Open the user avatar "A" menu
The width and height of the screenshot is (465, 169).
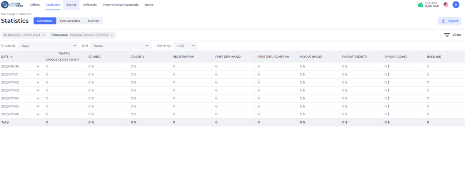pos(456,5)
